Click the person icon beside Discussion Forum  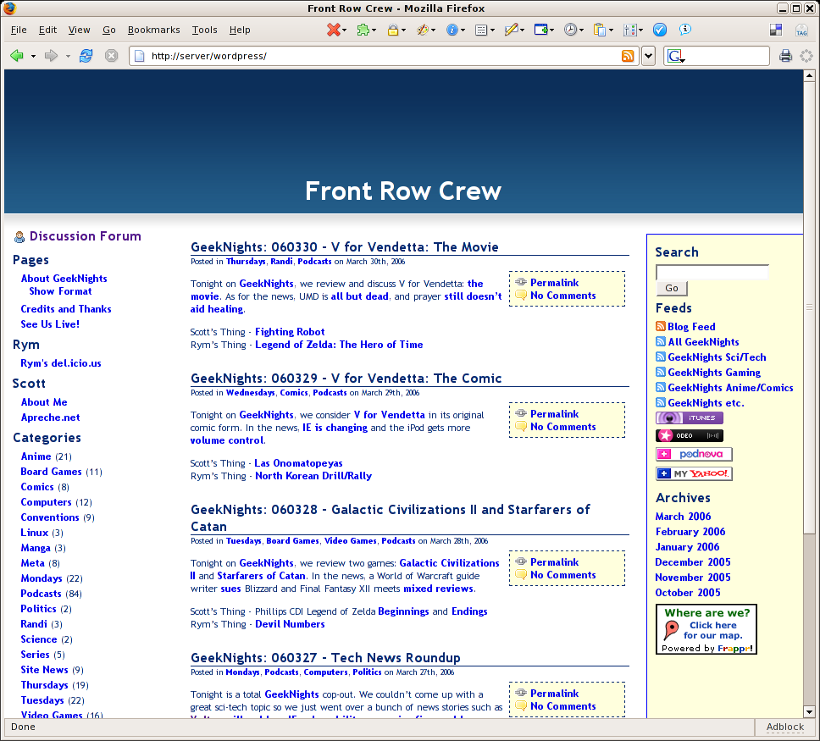[x=19, y=237]
